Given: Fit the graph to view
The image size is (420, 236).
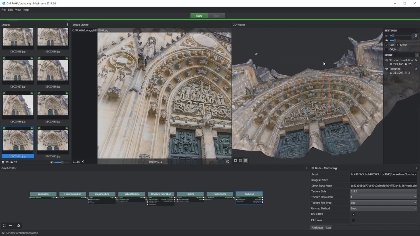Looking at the screenshot, I should pos(4,226).
